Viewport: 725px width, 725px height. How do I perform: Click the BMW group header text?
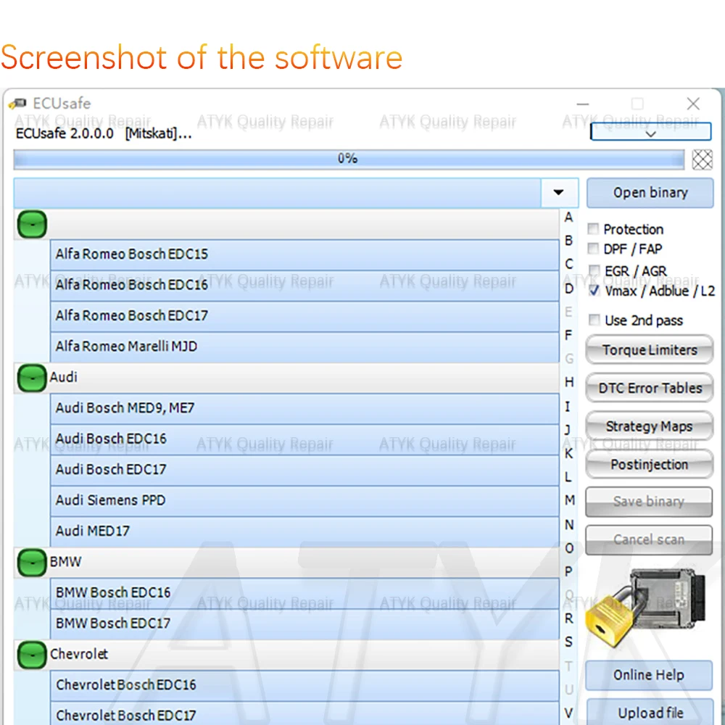coord(65,562)
